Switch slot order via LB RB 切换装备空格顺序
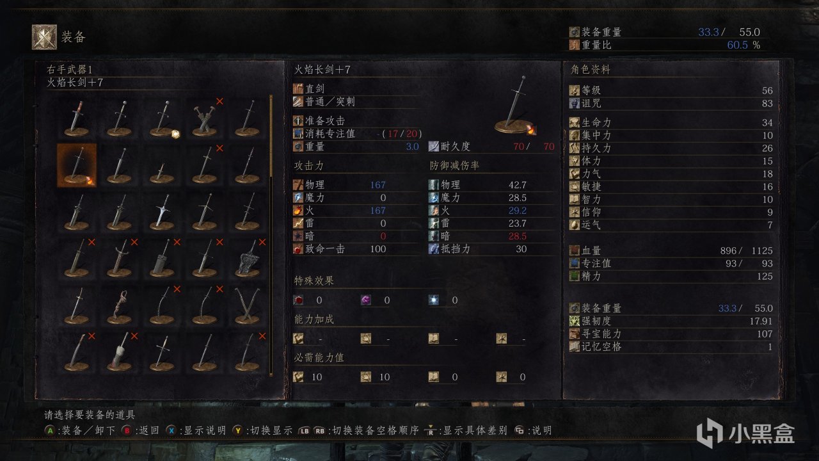 (x=361, y=430)
